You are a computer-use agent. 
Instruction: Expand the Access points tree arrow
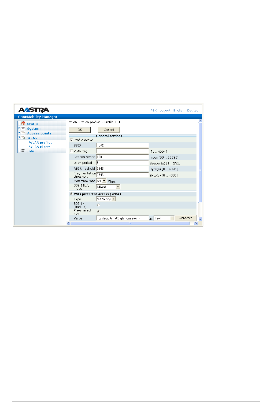pos(19,133)
